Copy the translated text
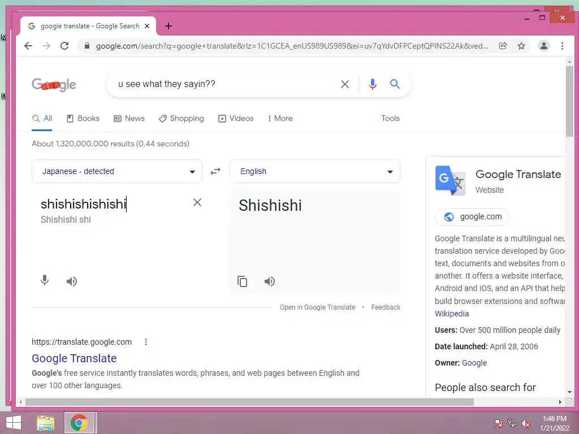579x434 pixels. click(x=242, y=281)
